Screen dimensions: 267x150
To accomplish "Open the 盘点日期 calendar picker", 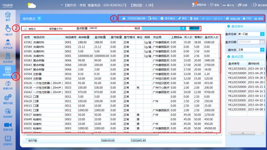I will click(262, 41).
